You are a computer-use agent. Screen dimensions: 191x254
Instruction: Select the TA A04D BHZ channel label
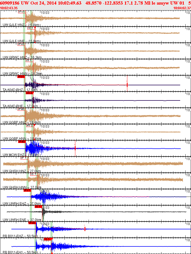pos(20,90)
